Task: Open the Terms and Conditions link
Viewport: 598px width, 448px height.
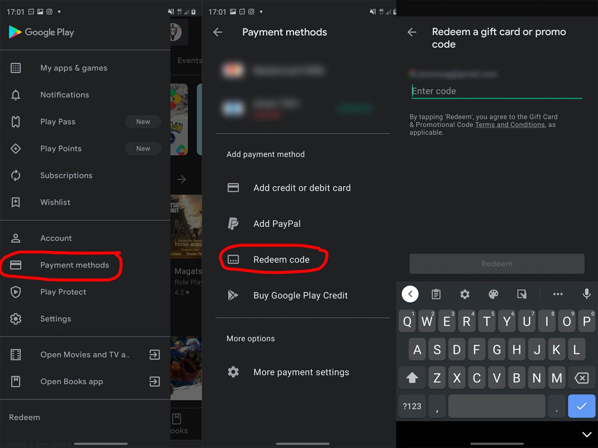Action: click(510, 124)
